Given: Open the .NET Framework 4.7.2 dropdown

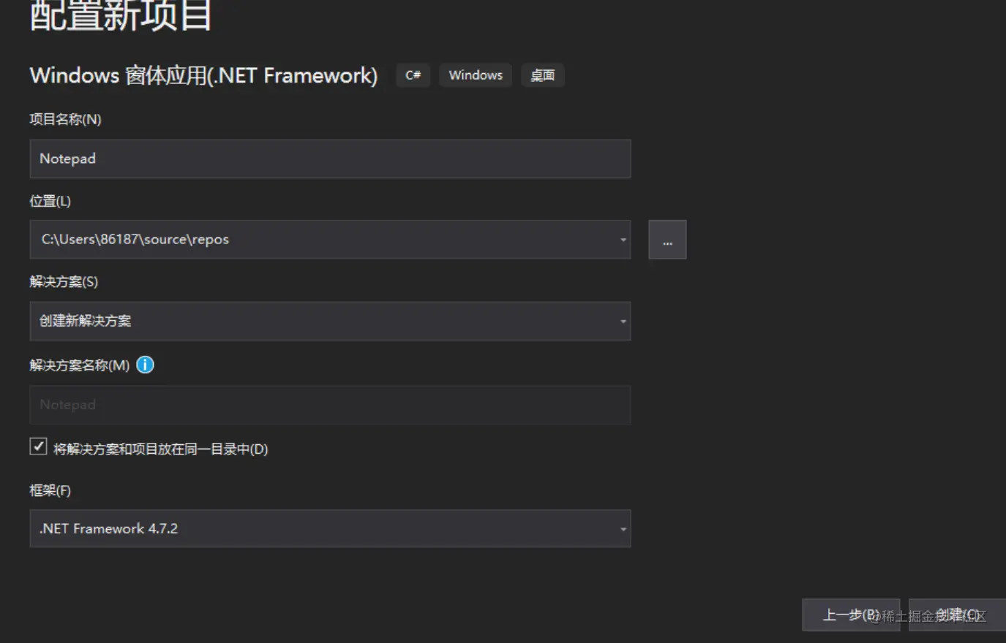Looking at the screenshot, I should coord(329,528).
